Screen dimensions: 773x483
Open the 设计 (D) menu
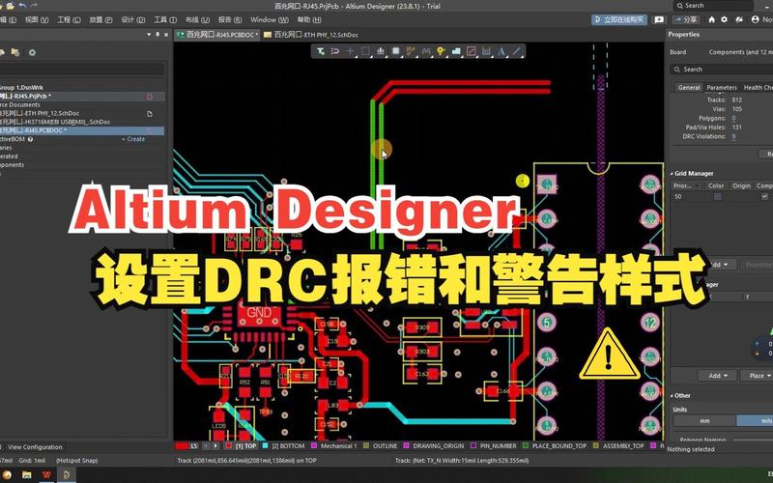tap(133, 19)
